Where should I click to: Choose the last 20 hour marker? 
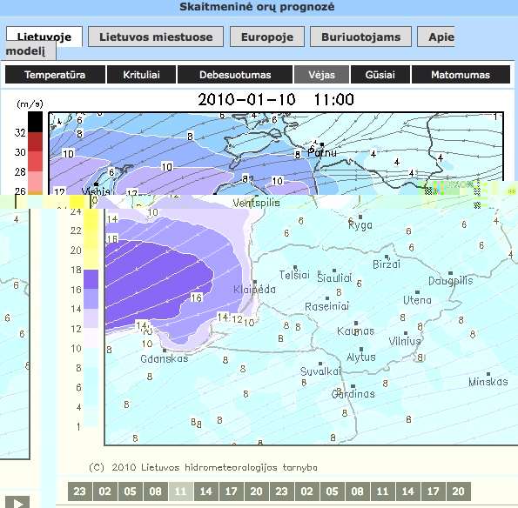(458, 491)
